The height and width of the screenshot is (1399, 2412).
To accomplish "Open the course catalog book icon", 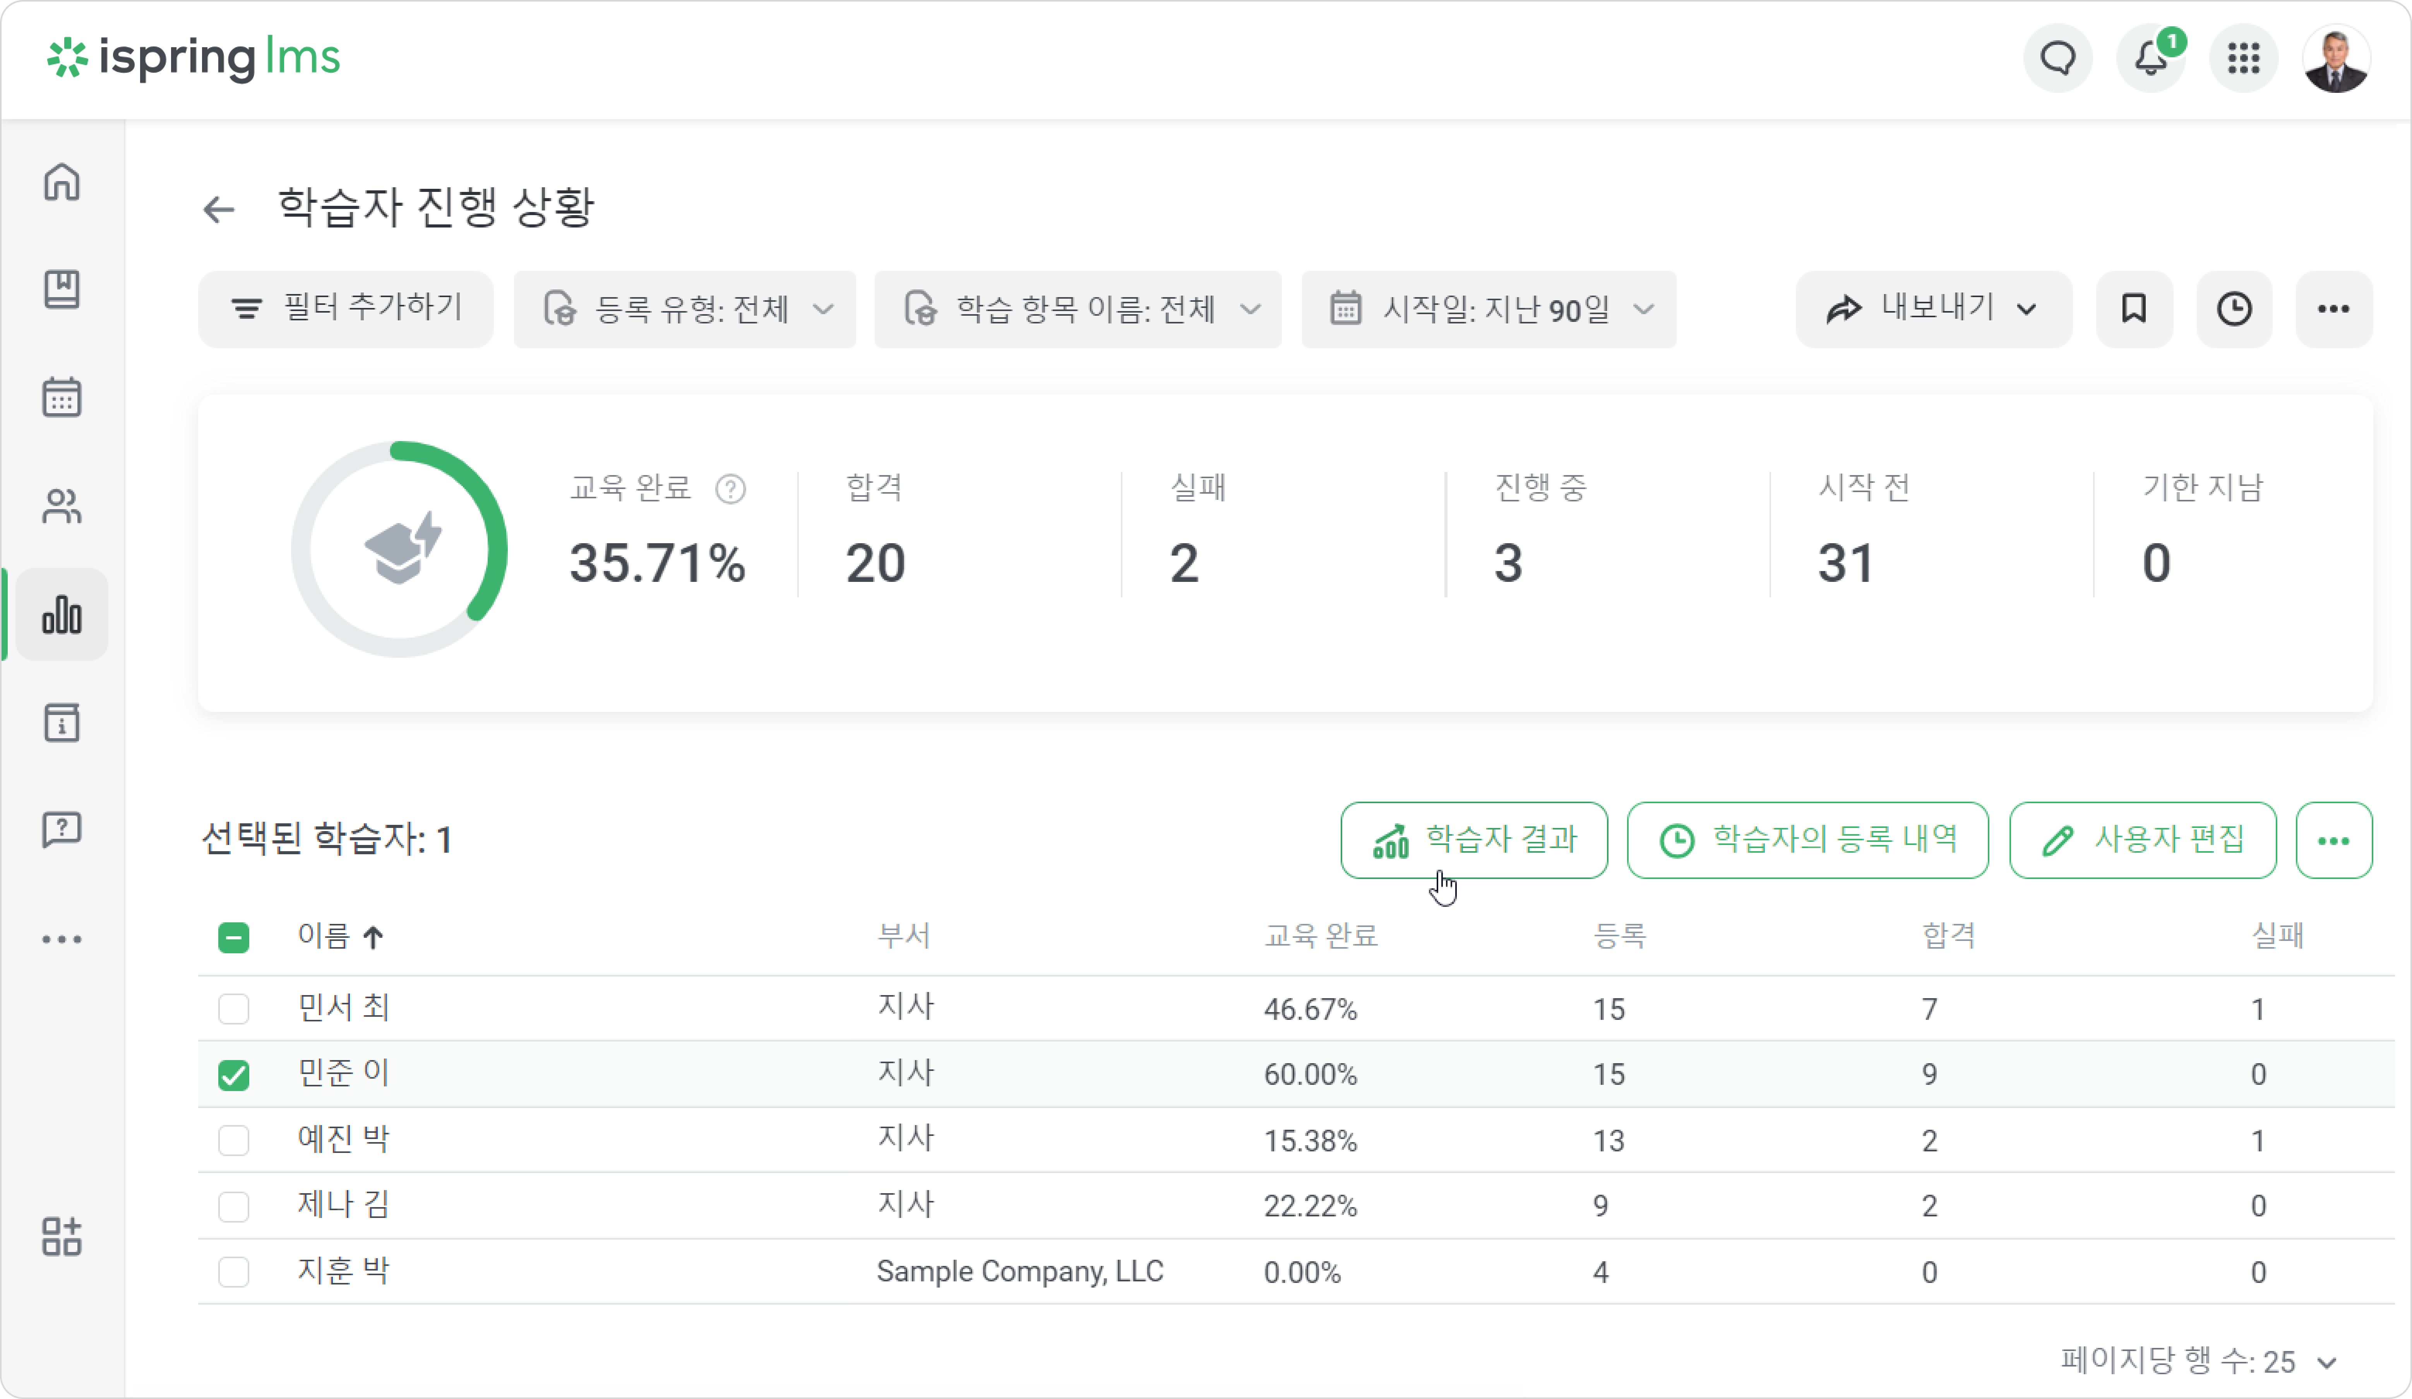I will pos(62,289).
